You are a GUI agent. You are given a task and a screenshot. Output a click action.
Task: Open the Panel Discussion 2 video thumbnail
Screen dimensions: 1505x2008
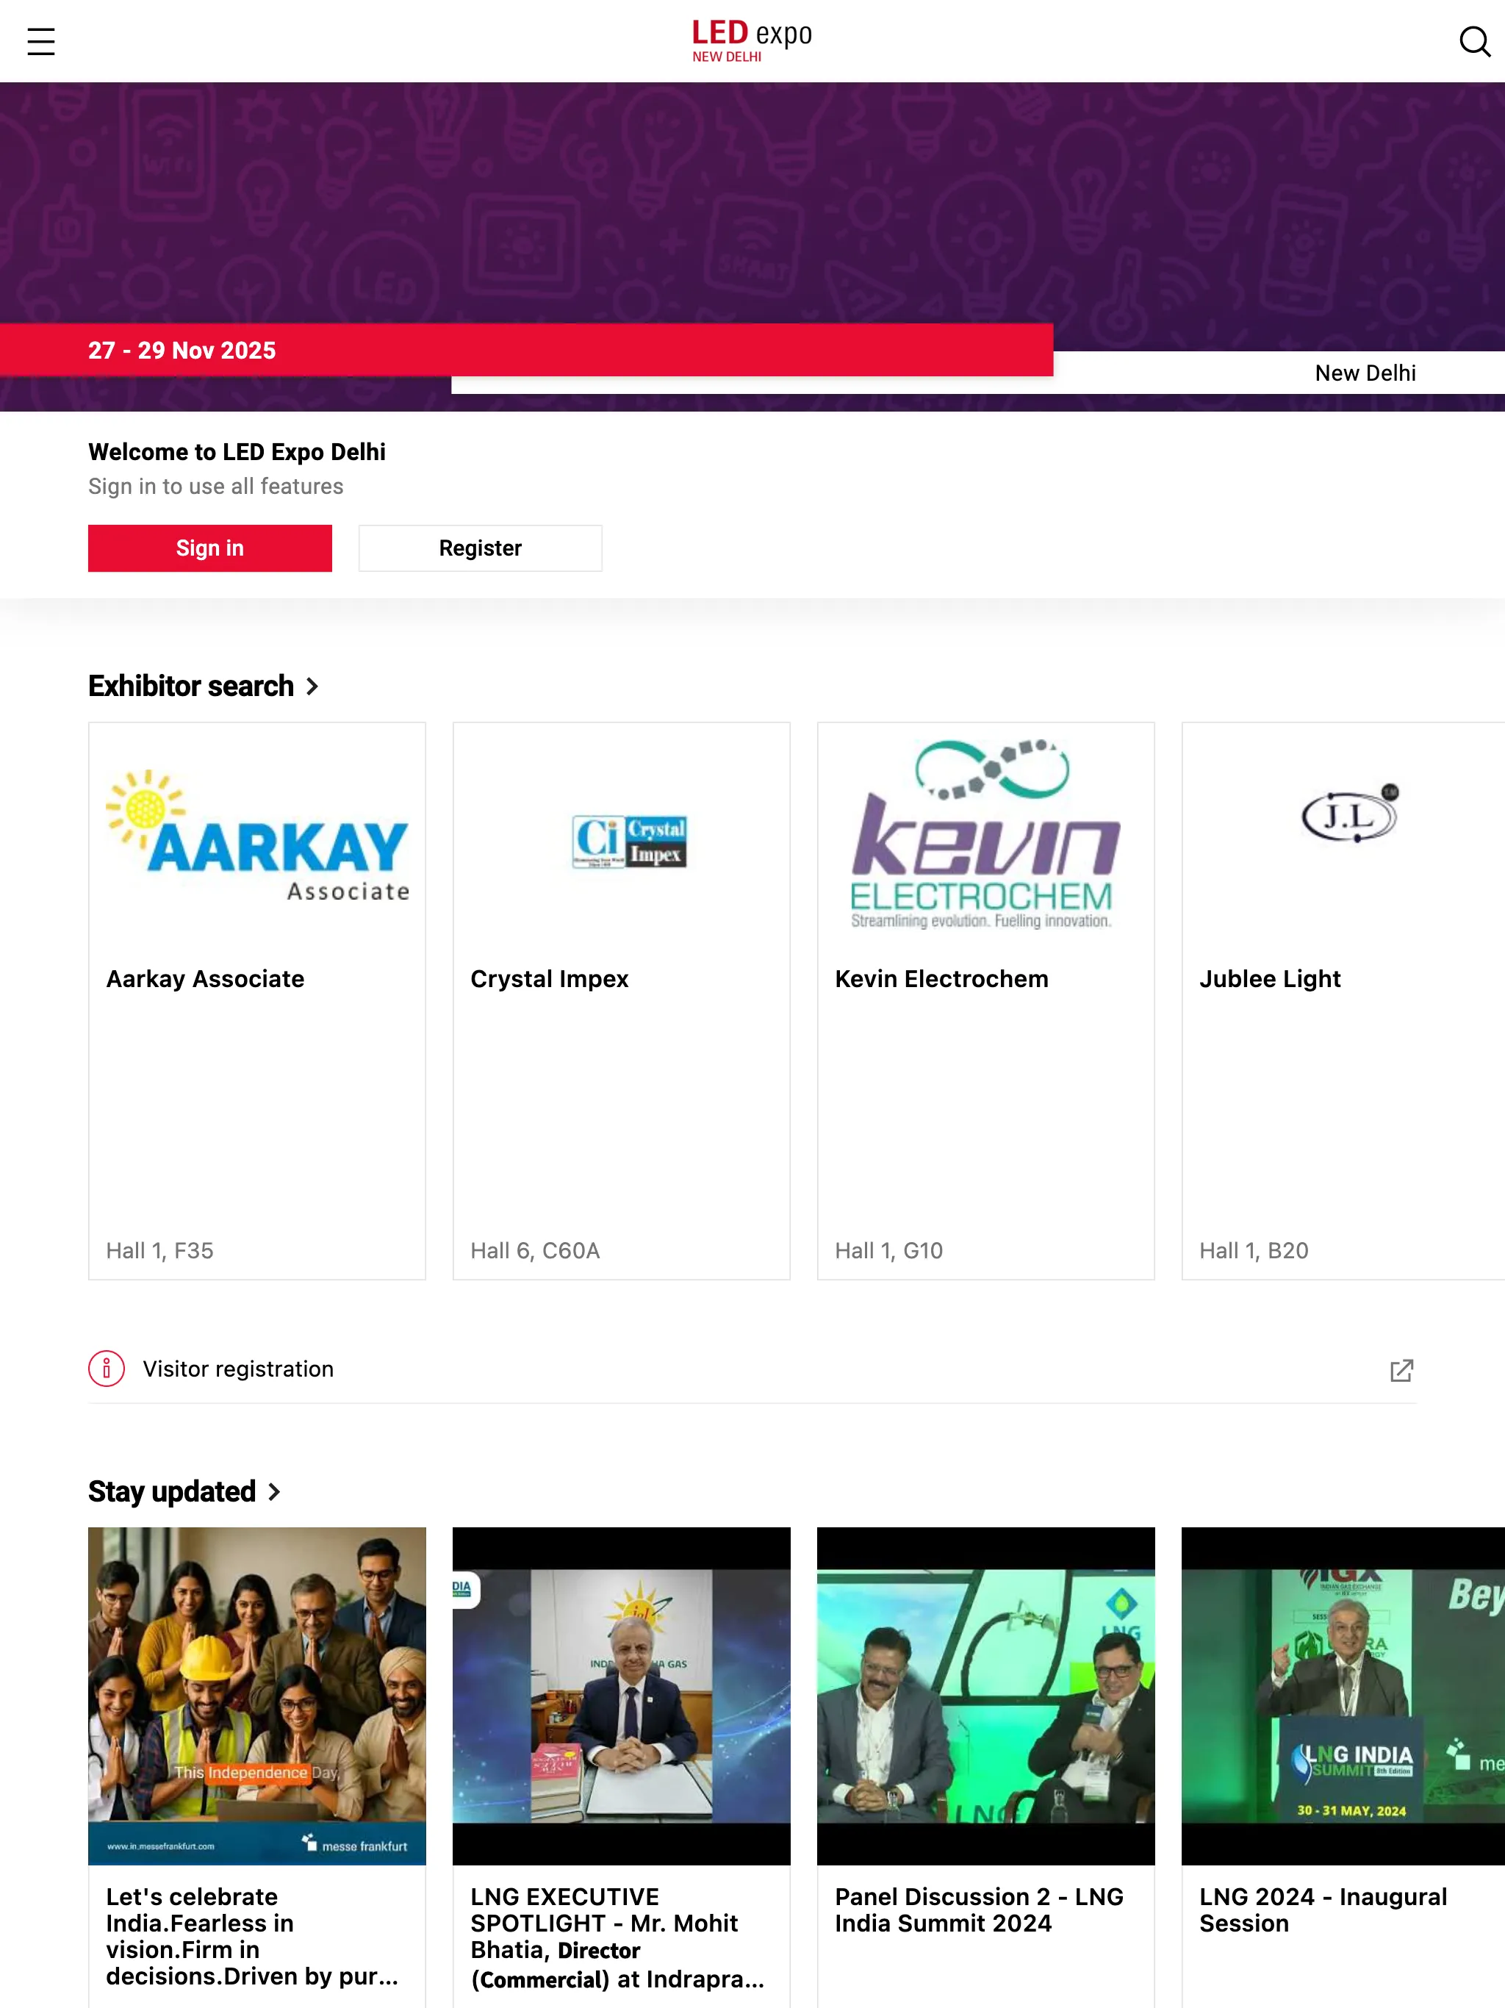[985, 1696]
